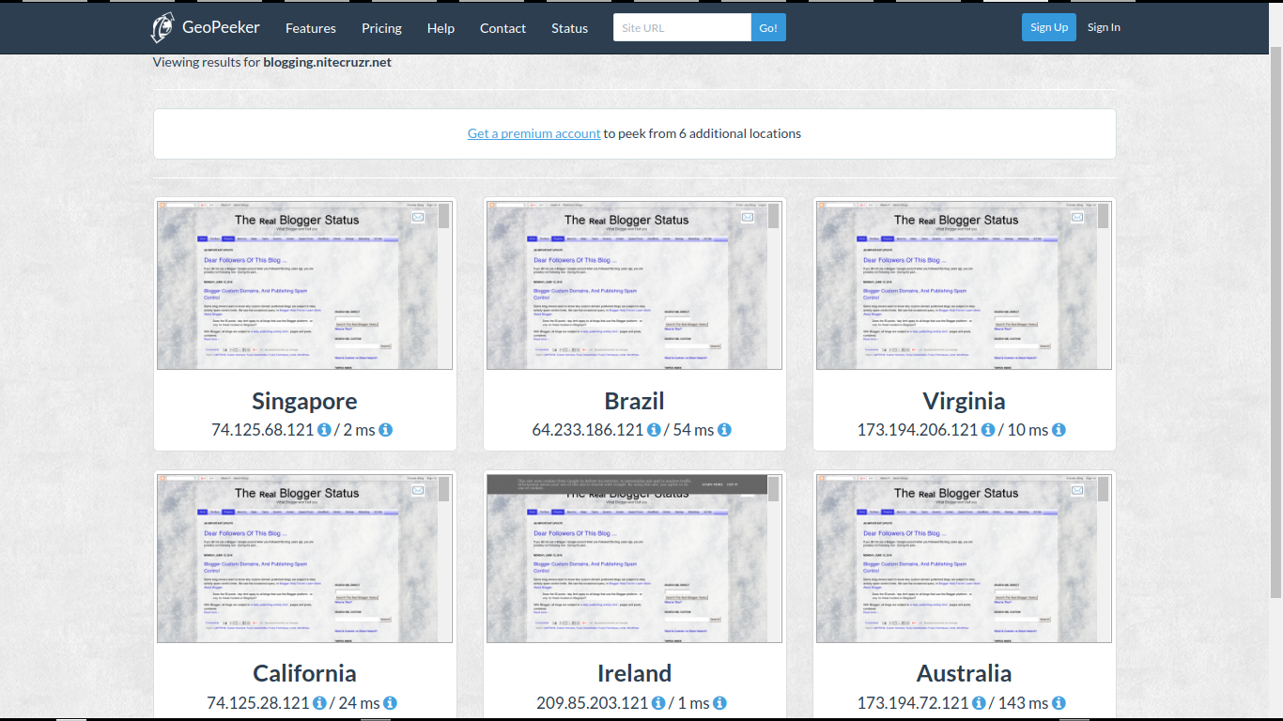Click the Ireland location heading
Screen dimensions: 1283x721
634,673
